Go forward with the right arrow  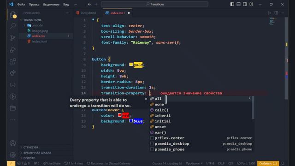point(96,4)
